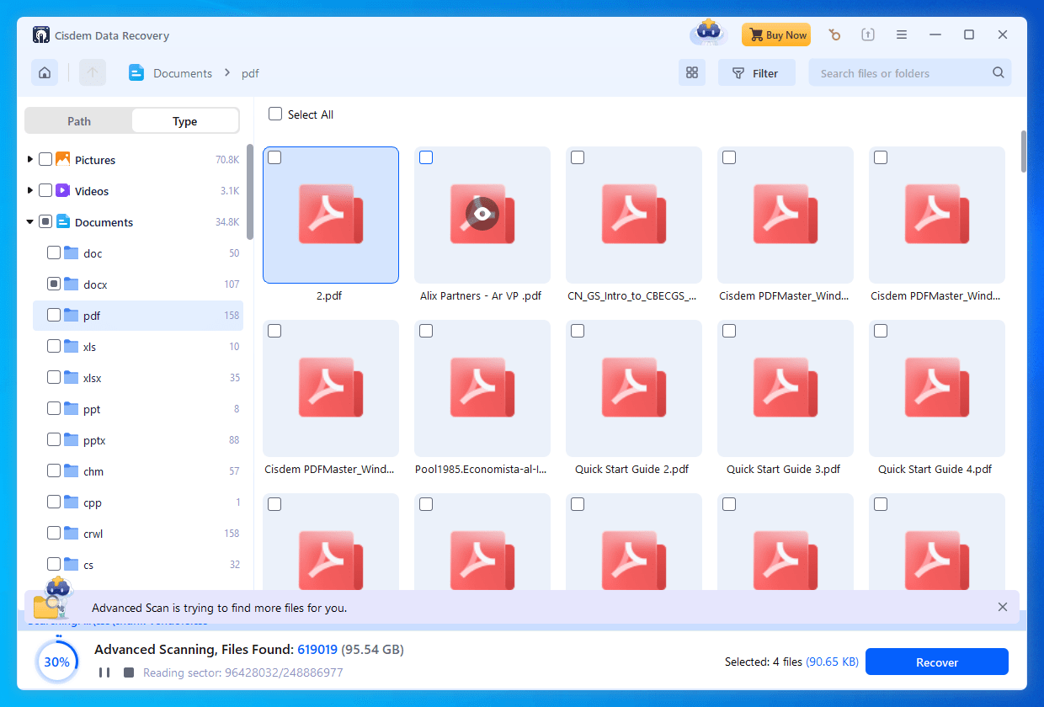Click the Quick Start Guide 4.pdf filename
Screen dimensions: 1044x707
pos(935,469)
